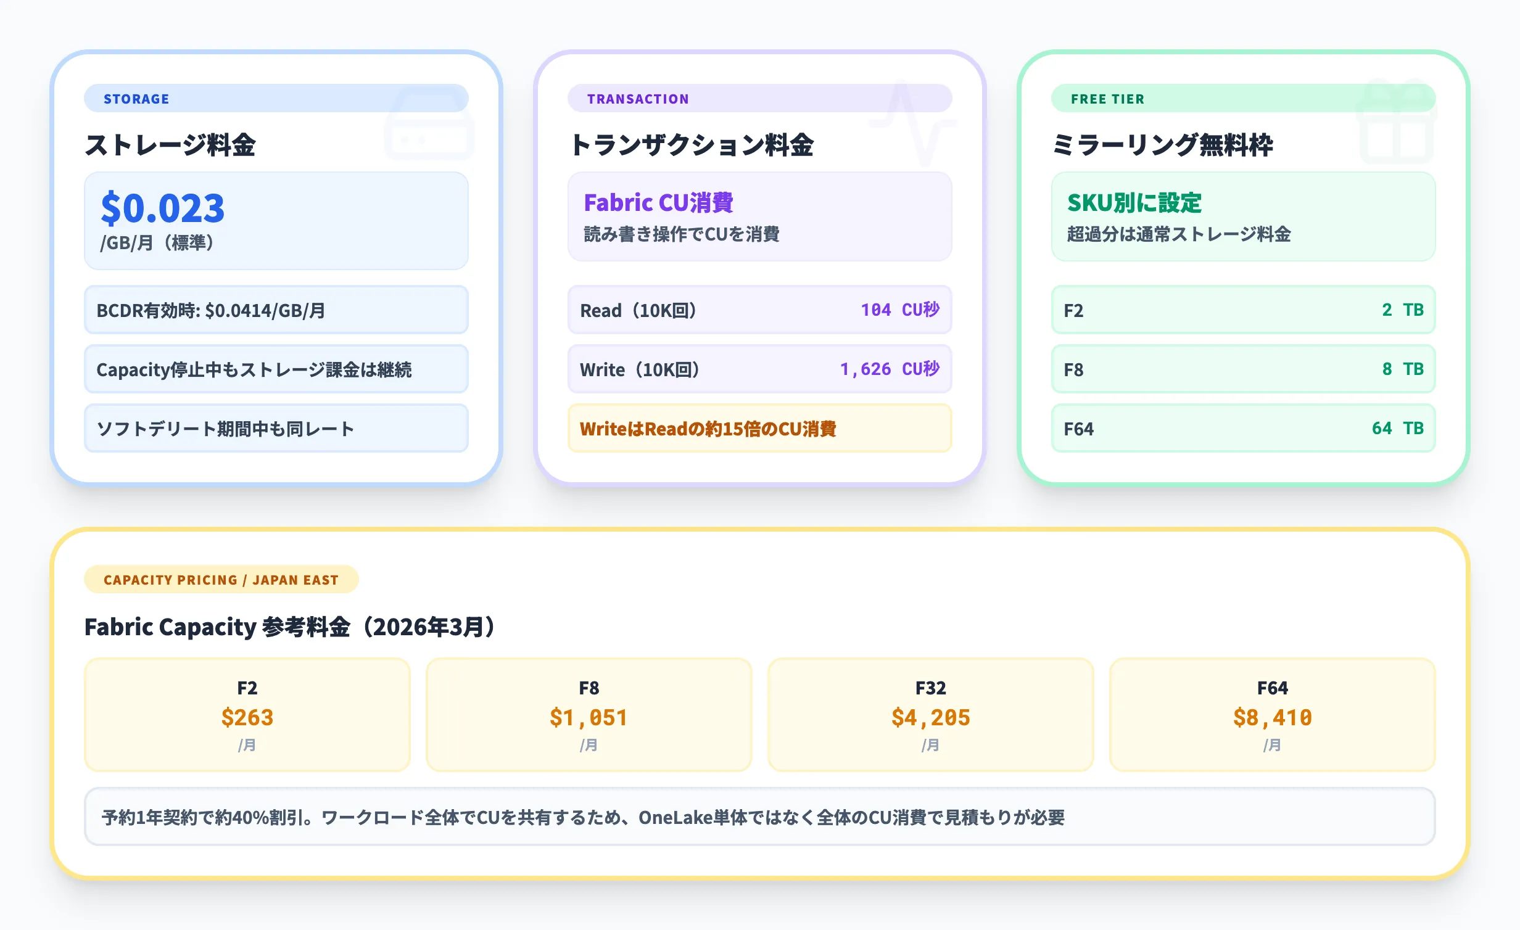1520x930 pixels.
Task: Click the $0.023 per GB price highlight
Action: pos(276,220)
